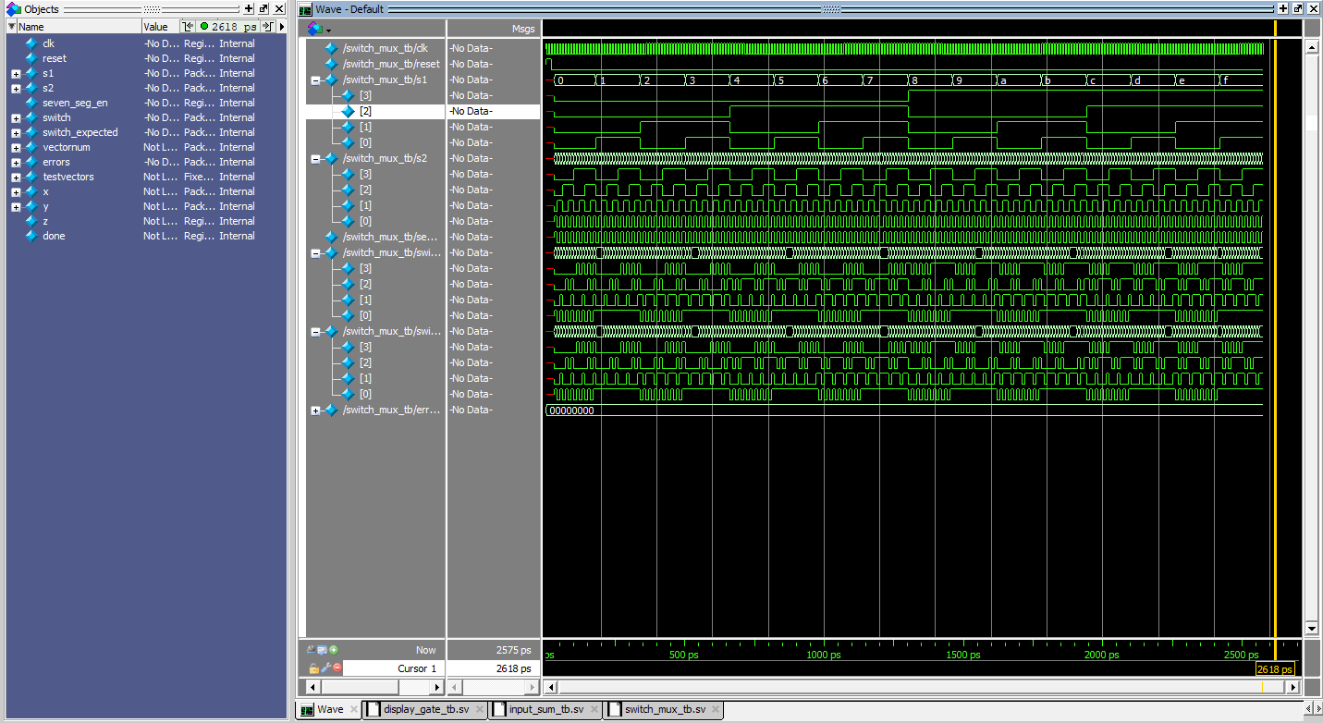Collapse /switch_mux_tb/s1 in wave list

(x=315, y=80)
